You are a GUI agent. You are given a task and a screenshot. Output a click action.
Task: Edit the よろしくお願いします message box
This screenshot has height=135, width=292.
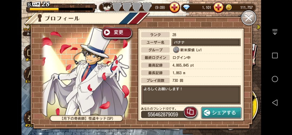coord(191,95)
